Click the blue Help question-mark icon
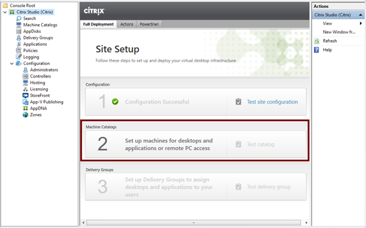 pos(317,50)
